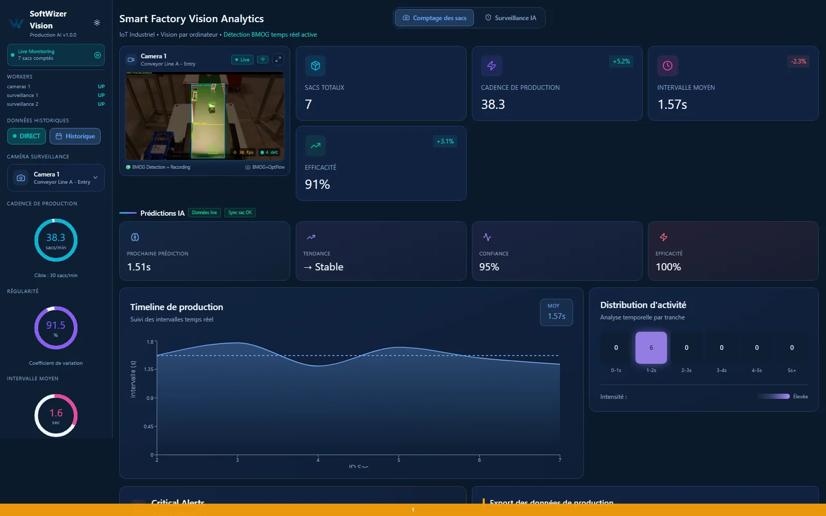Viewport: 826px width, 516px height.
Task: Click the Live Monitoring play icon
Action: [97, 55]
